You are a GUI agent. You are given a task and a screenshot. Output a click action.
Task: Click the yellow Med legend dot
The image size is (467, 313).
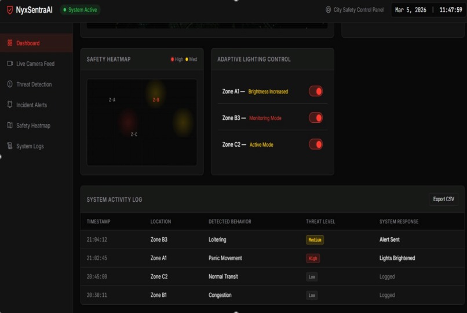187,59
